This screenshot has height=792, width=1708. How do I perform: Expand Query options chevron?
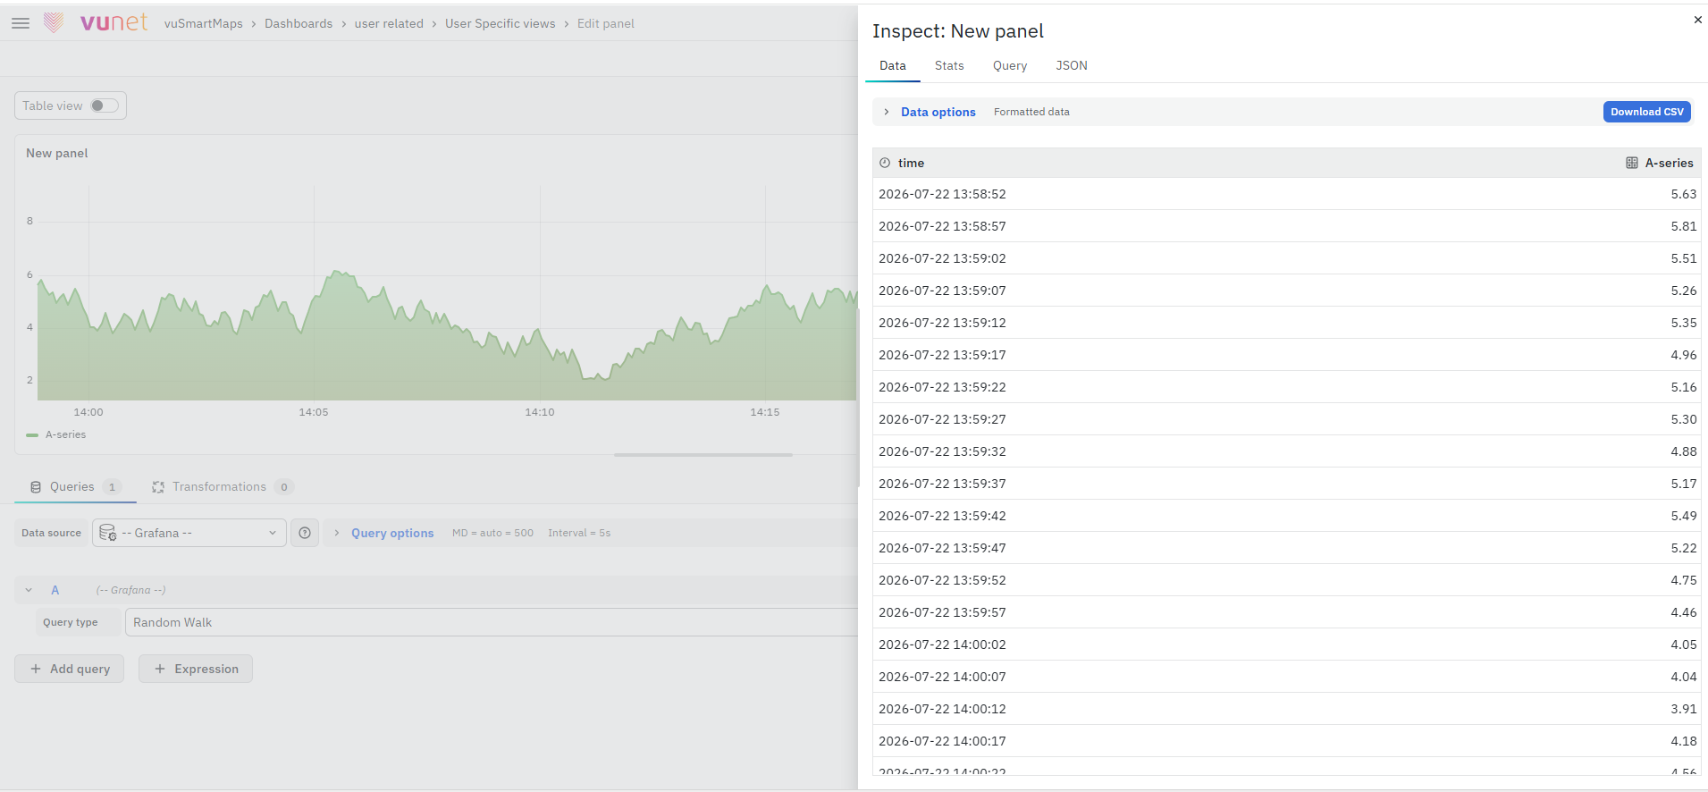[x=337, y=533]
